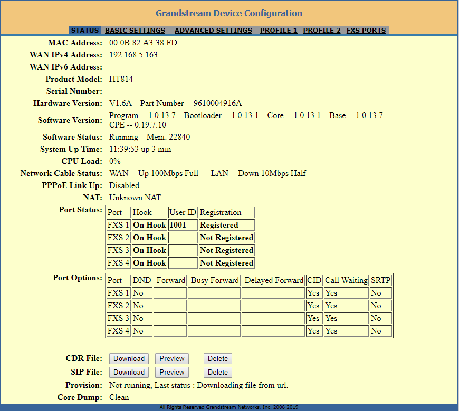
Task: Click the CID column header
Action: [x=314, y=281]
